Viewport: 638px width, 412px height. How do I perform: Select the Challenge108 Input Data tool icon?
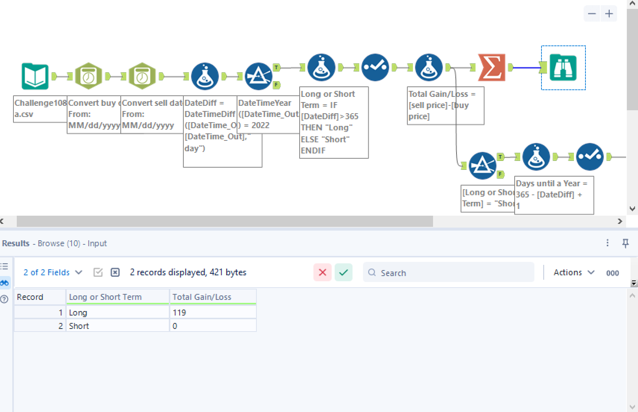(x=35, y=76)
